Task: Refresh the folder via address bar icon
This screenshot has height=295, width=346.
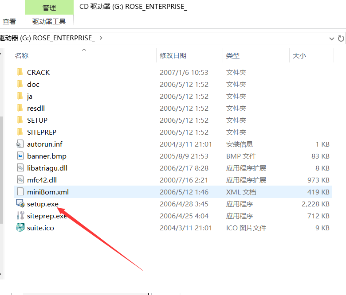Action: point(341,39)
